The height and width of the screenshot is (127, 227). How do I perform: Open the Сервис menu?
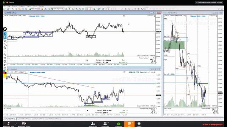tap(29, 6)
